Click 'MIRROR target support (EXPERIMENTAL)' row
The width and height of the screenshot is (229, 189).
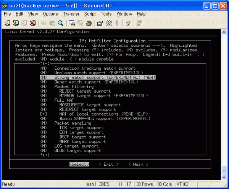pos(103,96)
